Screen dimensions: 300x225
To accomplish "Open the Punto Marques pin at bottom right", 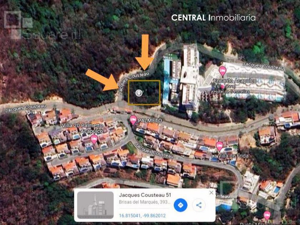I will tap(267, 216).
